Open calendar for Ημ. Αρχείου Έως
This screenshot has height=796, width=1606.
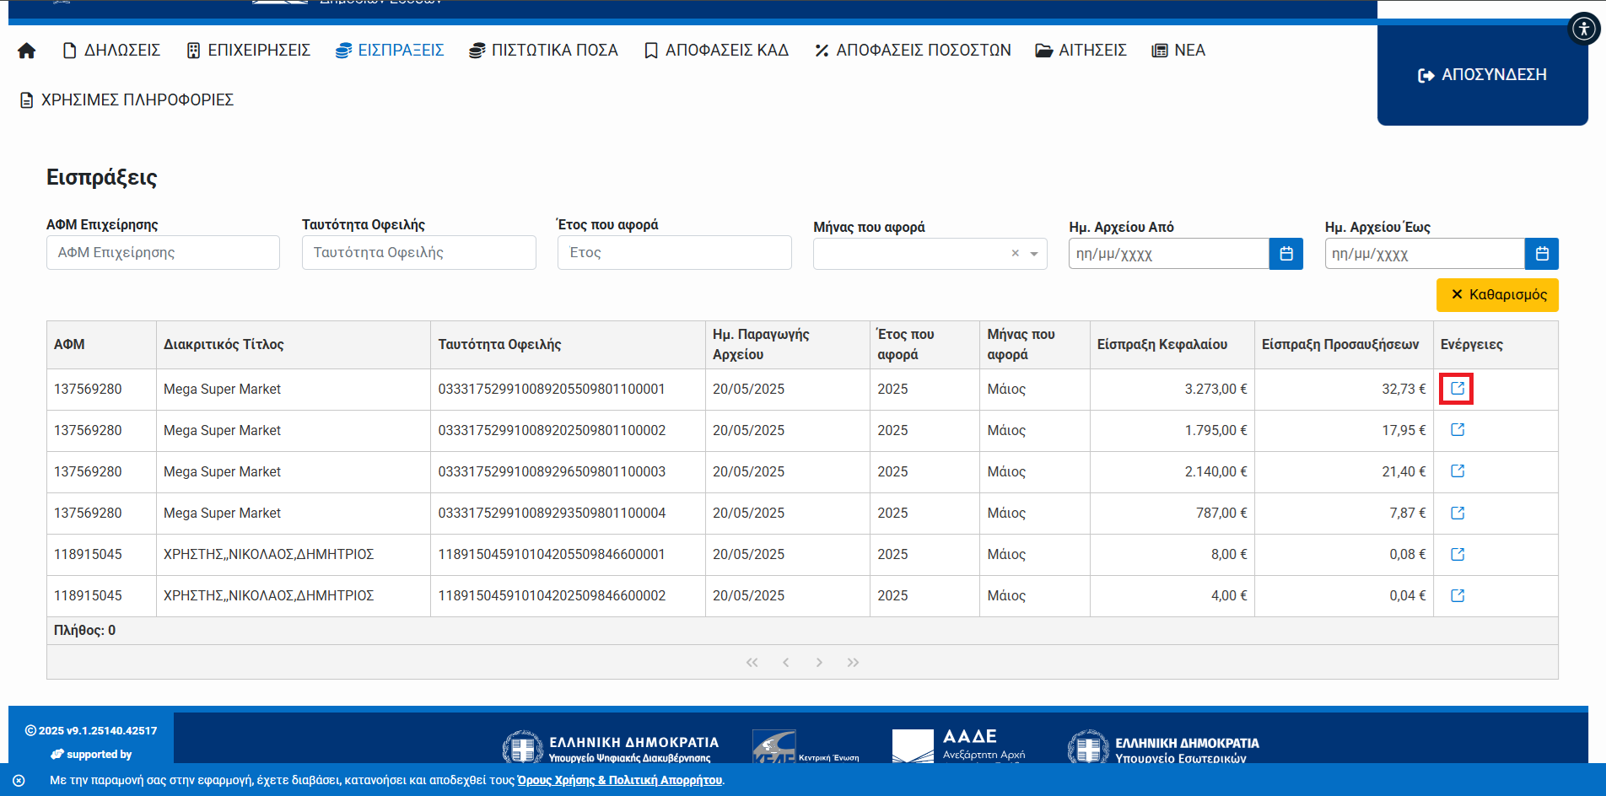pos(1542,254)
